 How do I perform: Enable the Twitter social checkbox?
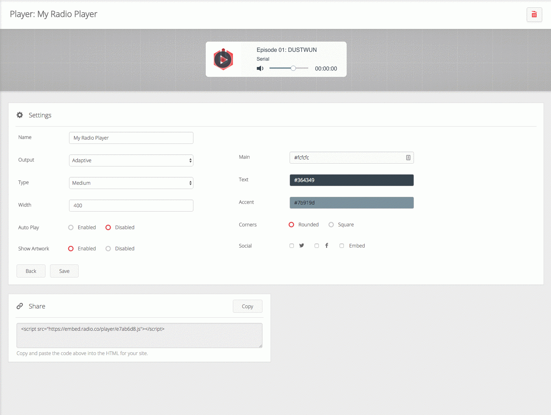[292, 246]
